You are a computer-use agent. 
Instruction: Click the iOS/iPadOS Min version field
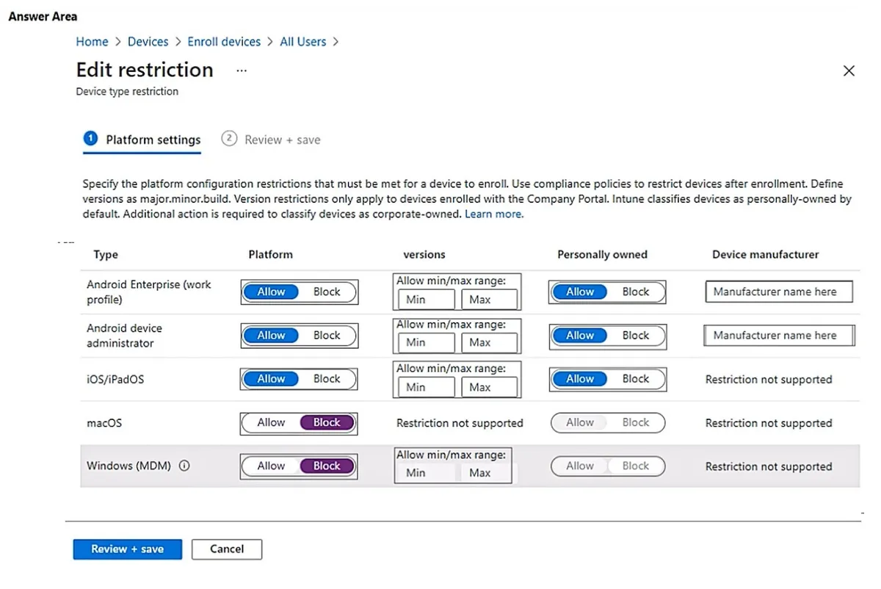pyautogui.click(x=427, y=387)
